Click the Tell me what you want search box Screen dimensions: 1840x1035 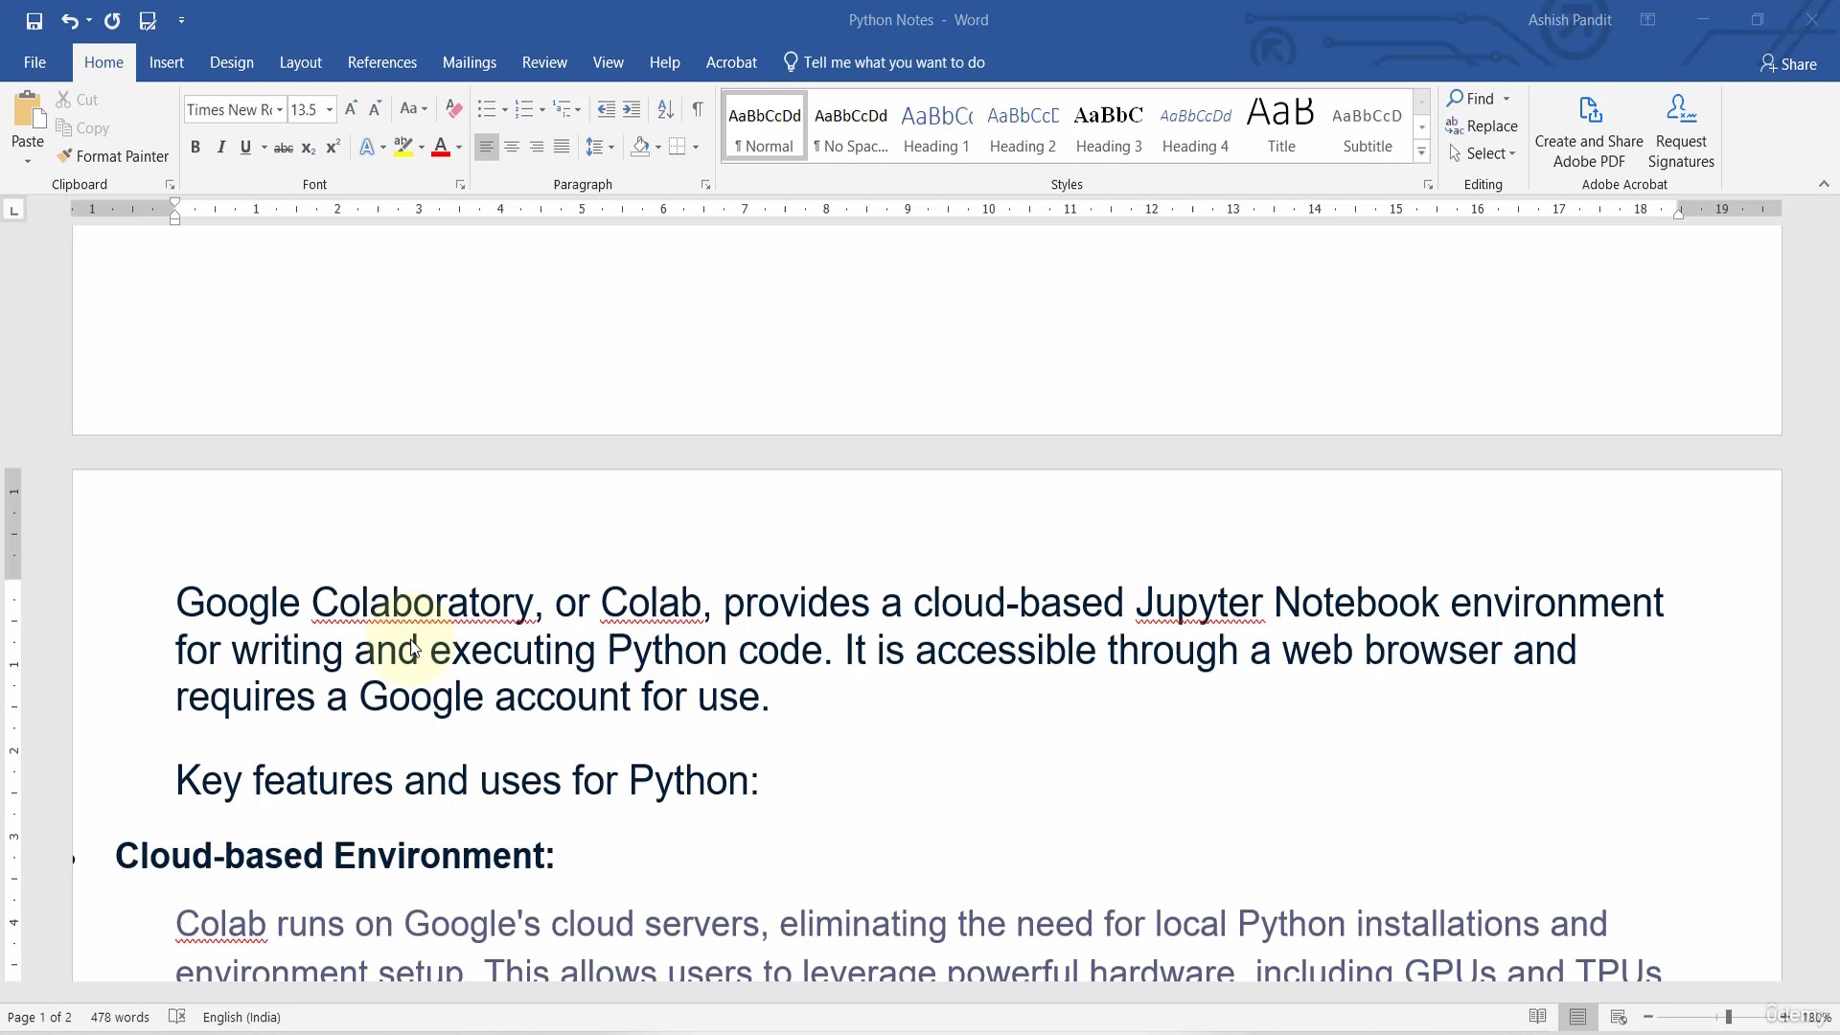point(885,62)
